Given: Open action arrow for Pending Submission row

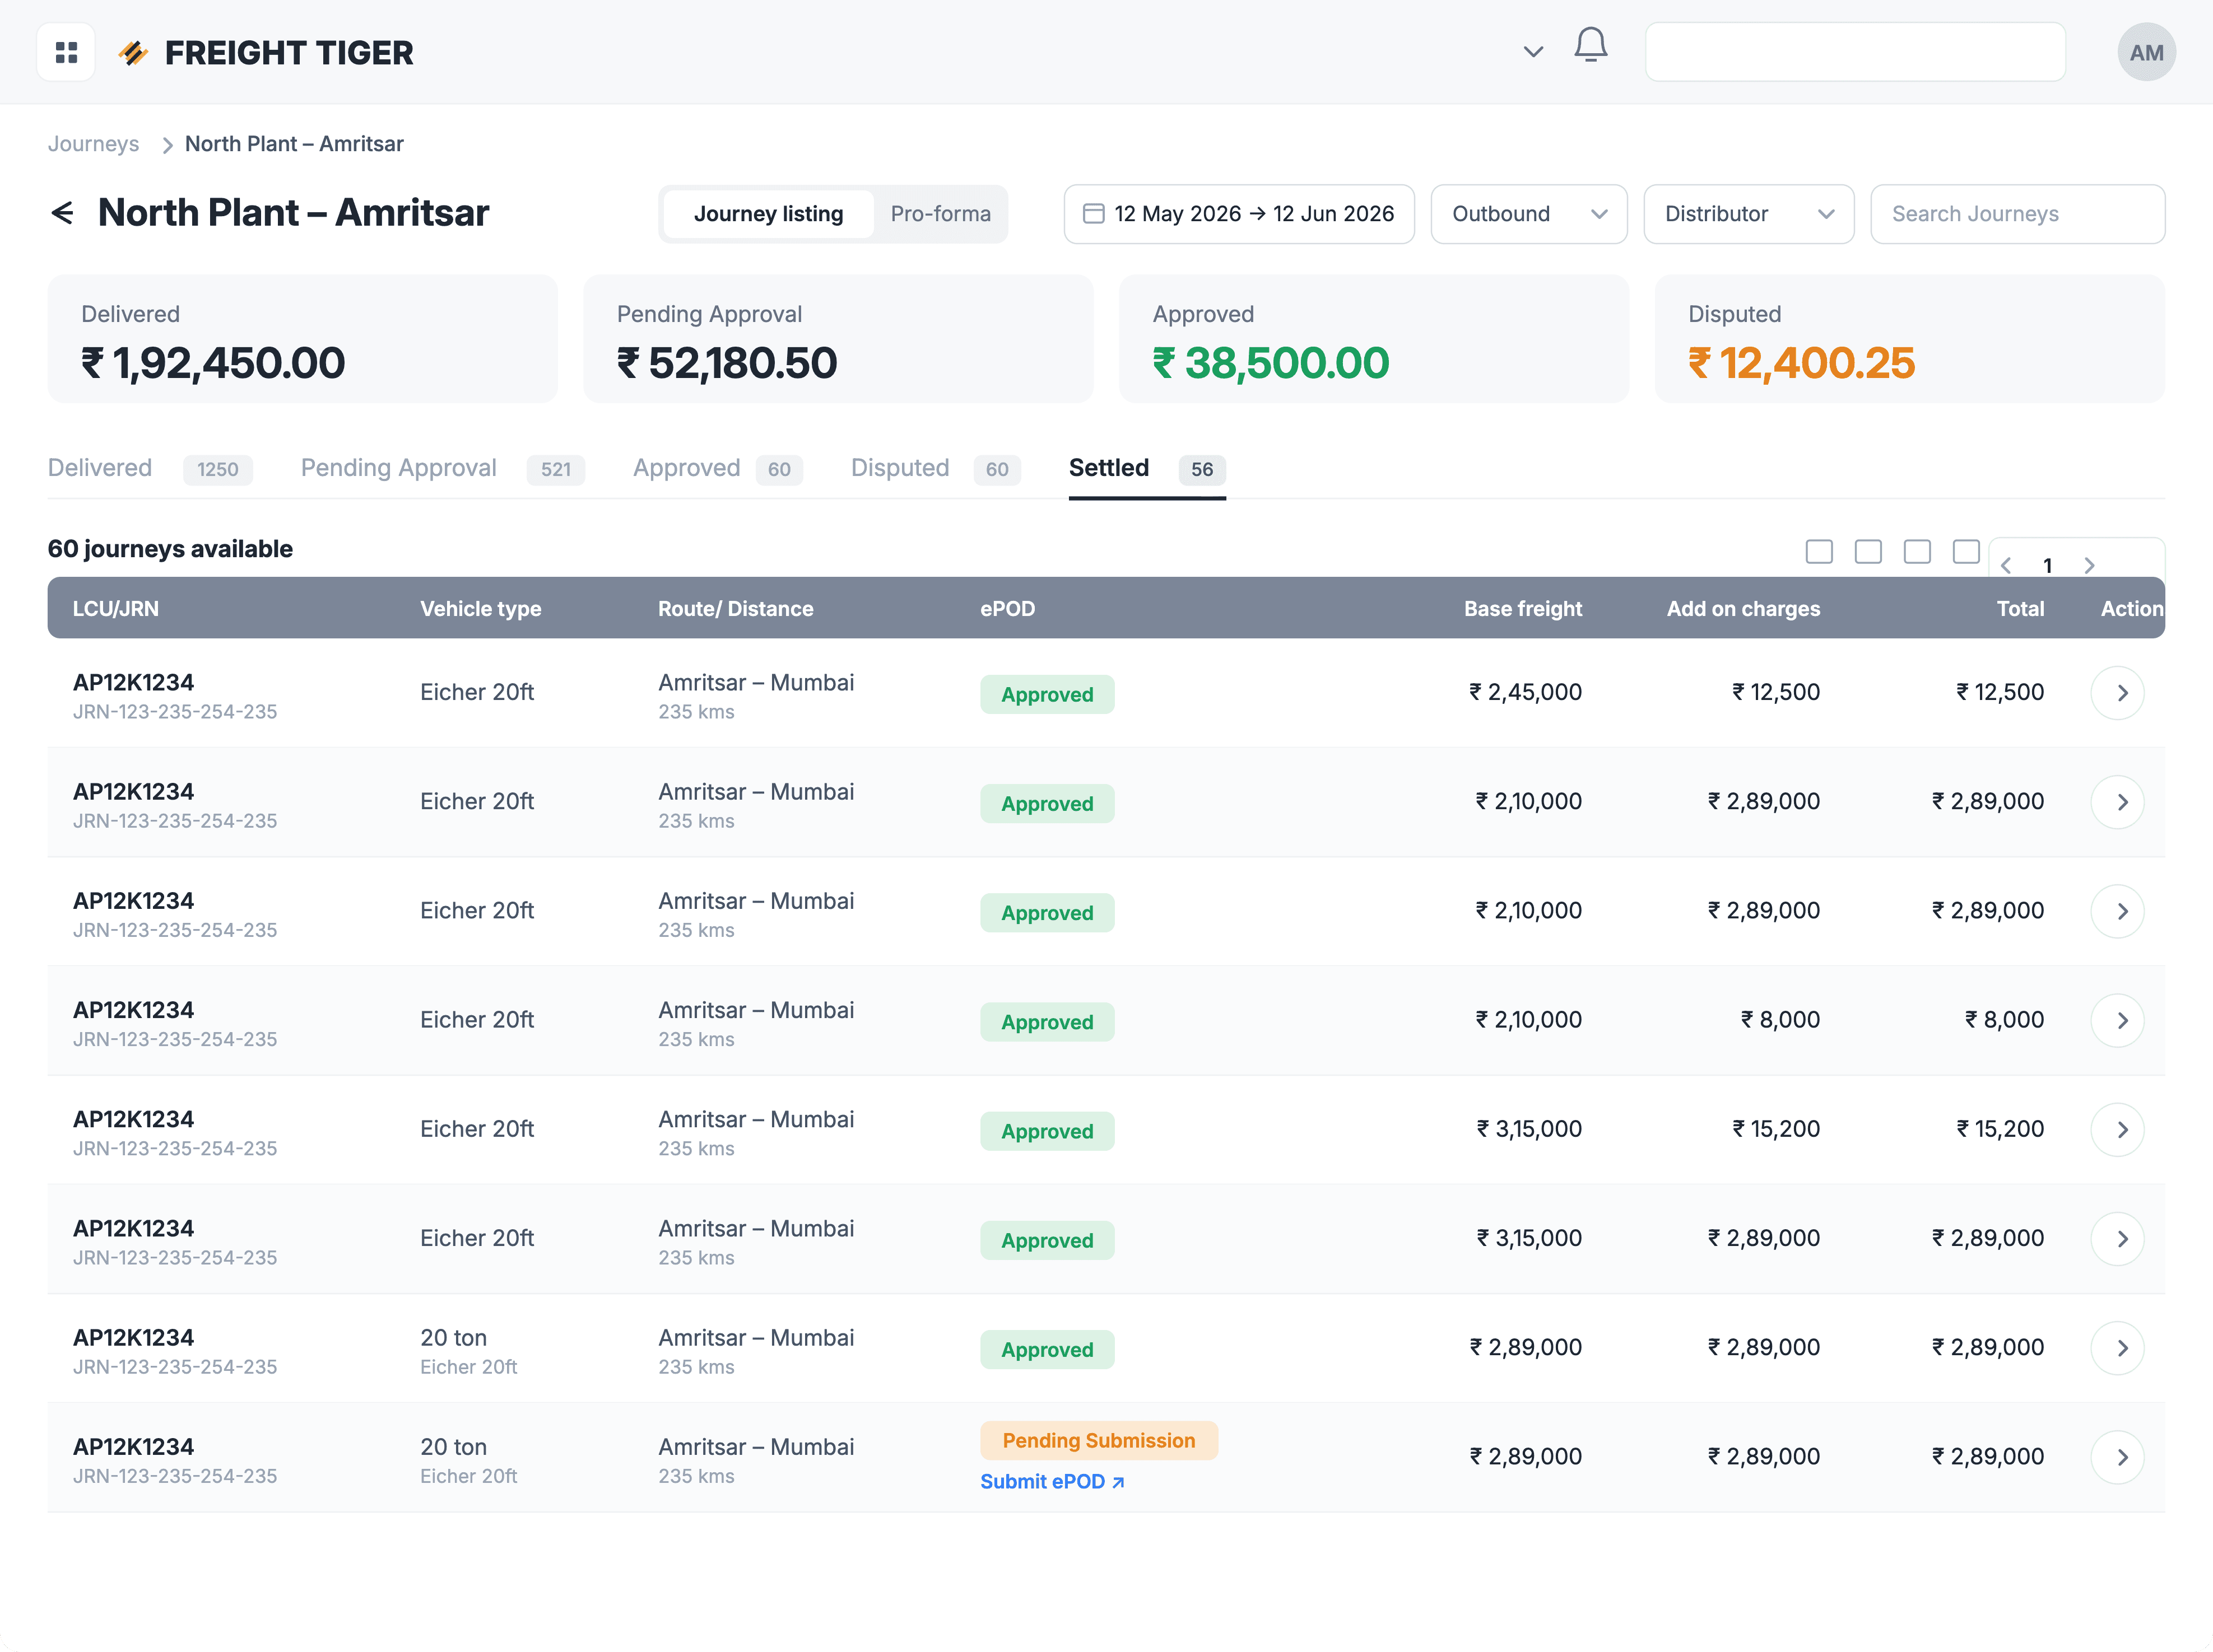Looking at the screenshot, I should 2117,1457.
